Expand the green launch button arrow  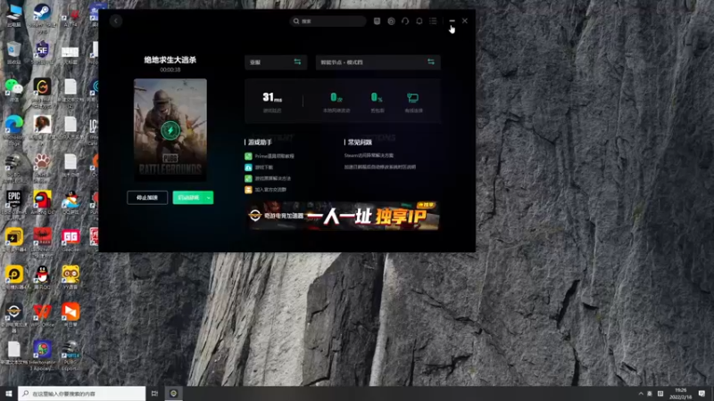coord(209,197)
